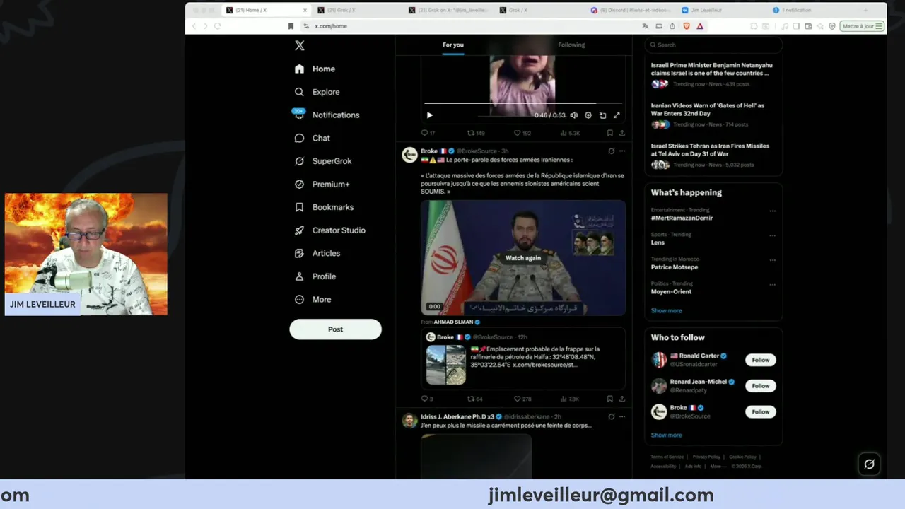The image size is (905, 509).
Task: Open Creator Studio
Action: 330,230
